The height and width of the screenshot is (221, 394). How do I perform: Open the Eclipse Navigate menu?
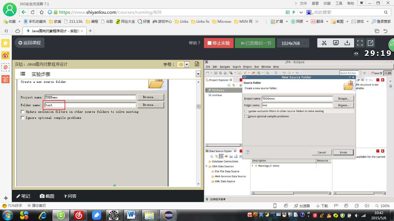click(225, 67)
